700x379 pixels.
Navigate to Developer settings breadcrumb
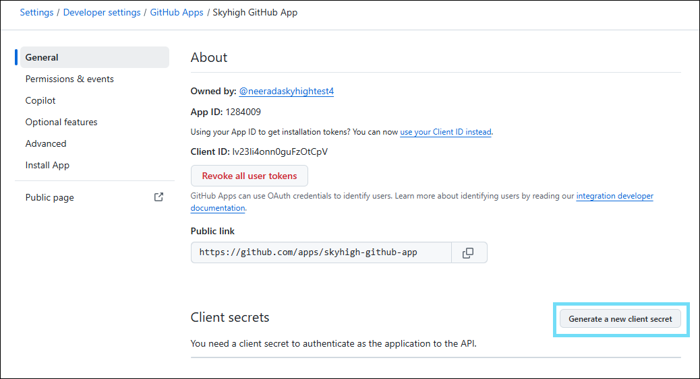click(102, 13)
